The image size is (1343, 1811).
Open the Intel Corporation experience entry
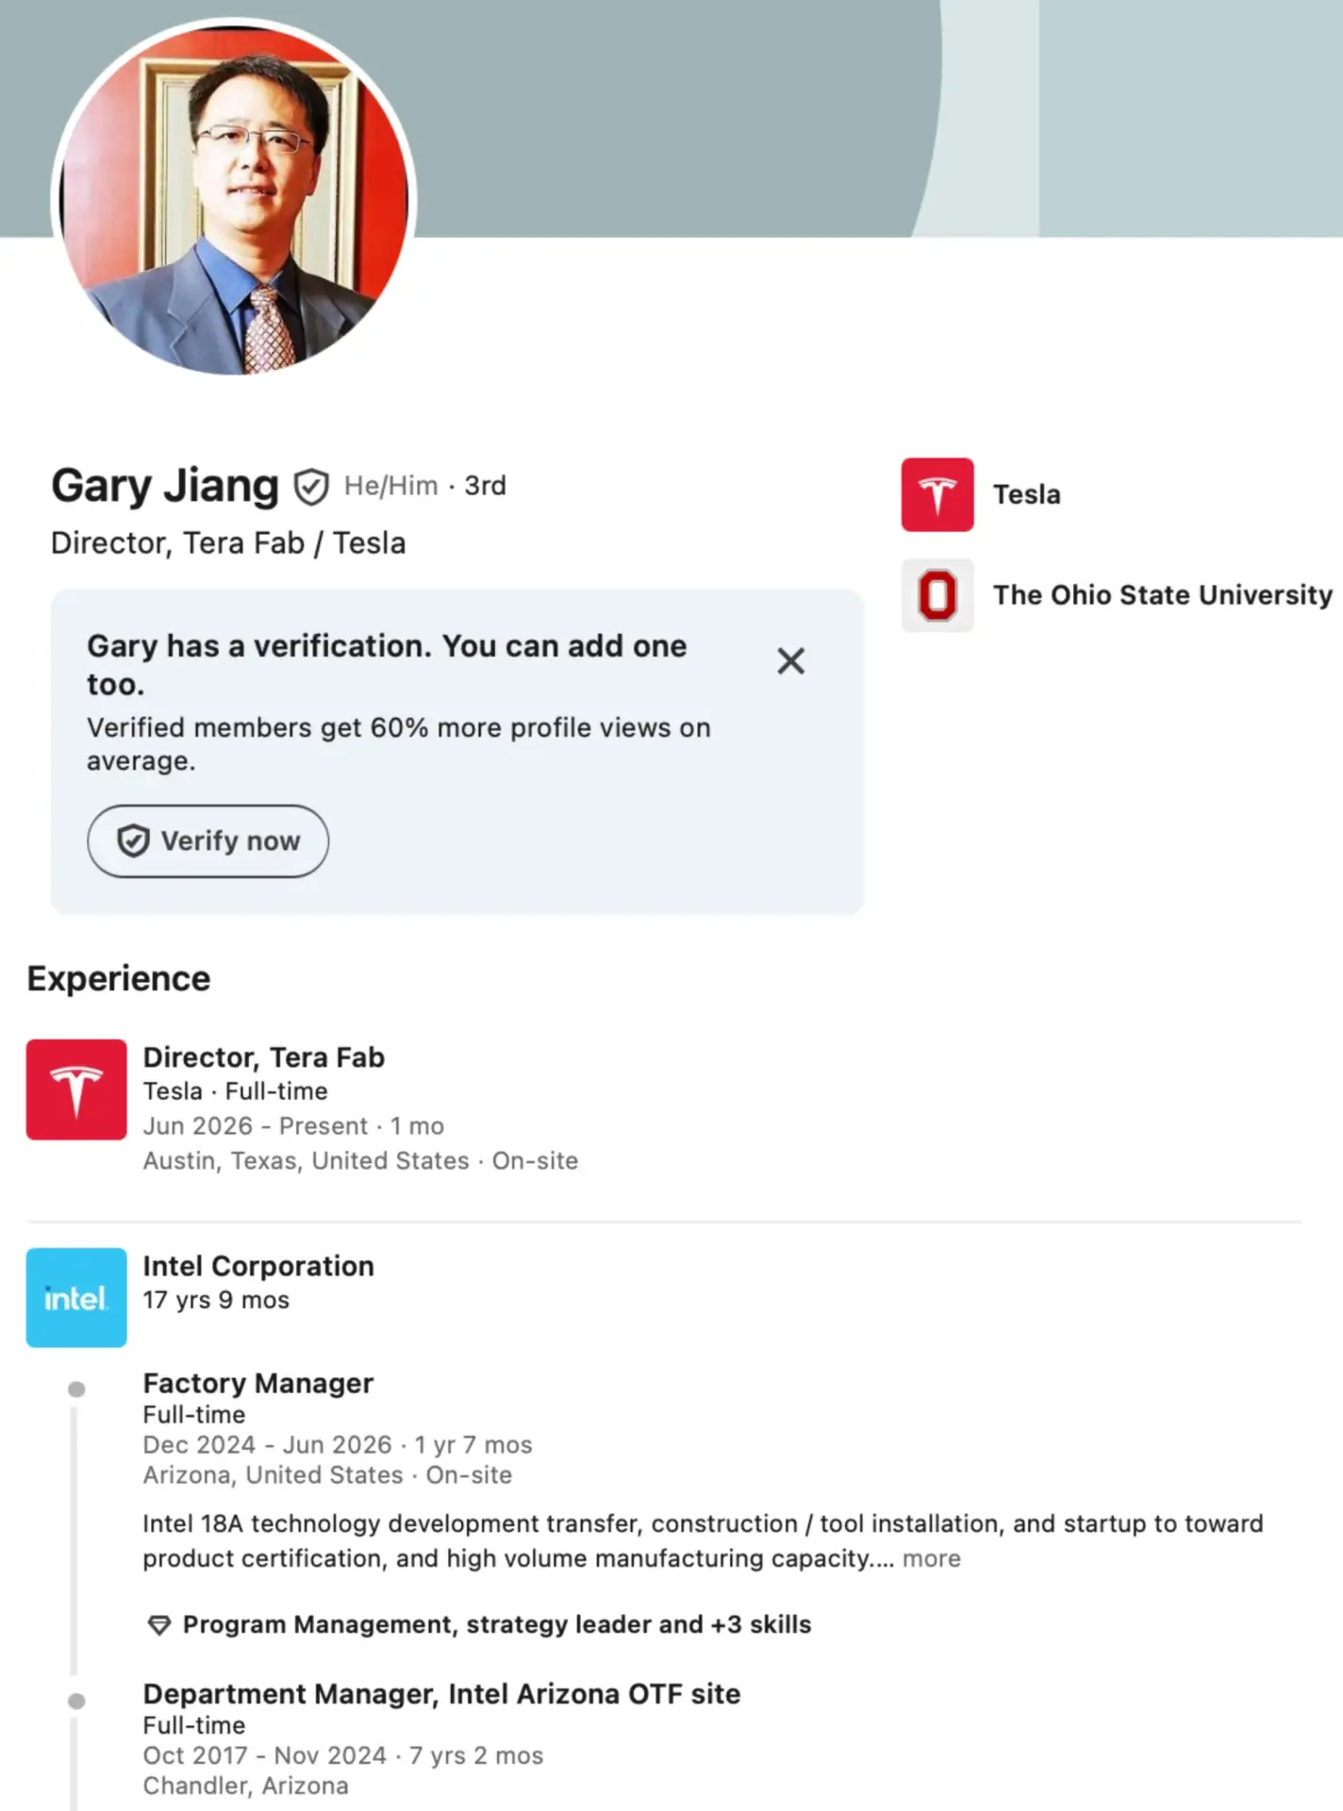(258, 1266)
